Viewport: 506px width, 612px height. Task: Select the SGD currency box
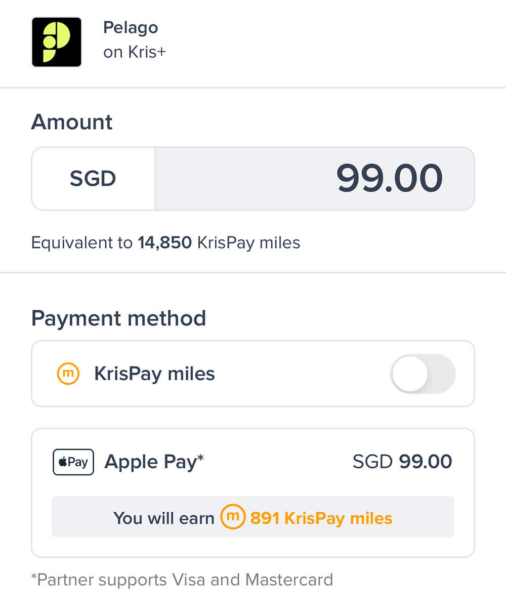tap(93, 179)
